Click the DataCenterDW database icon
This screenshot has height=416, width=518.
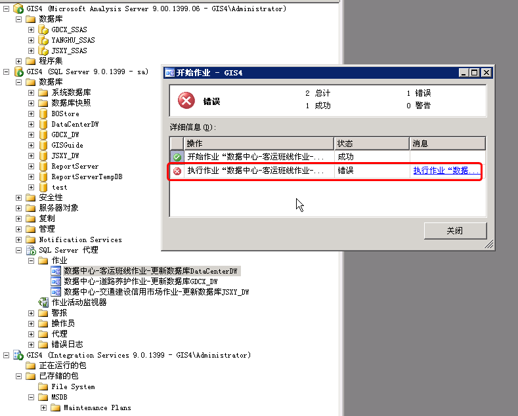point(43,125)
